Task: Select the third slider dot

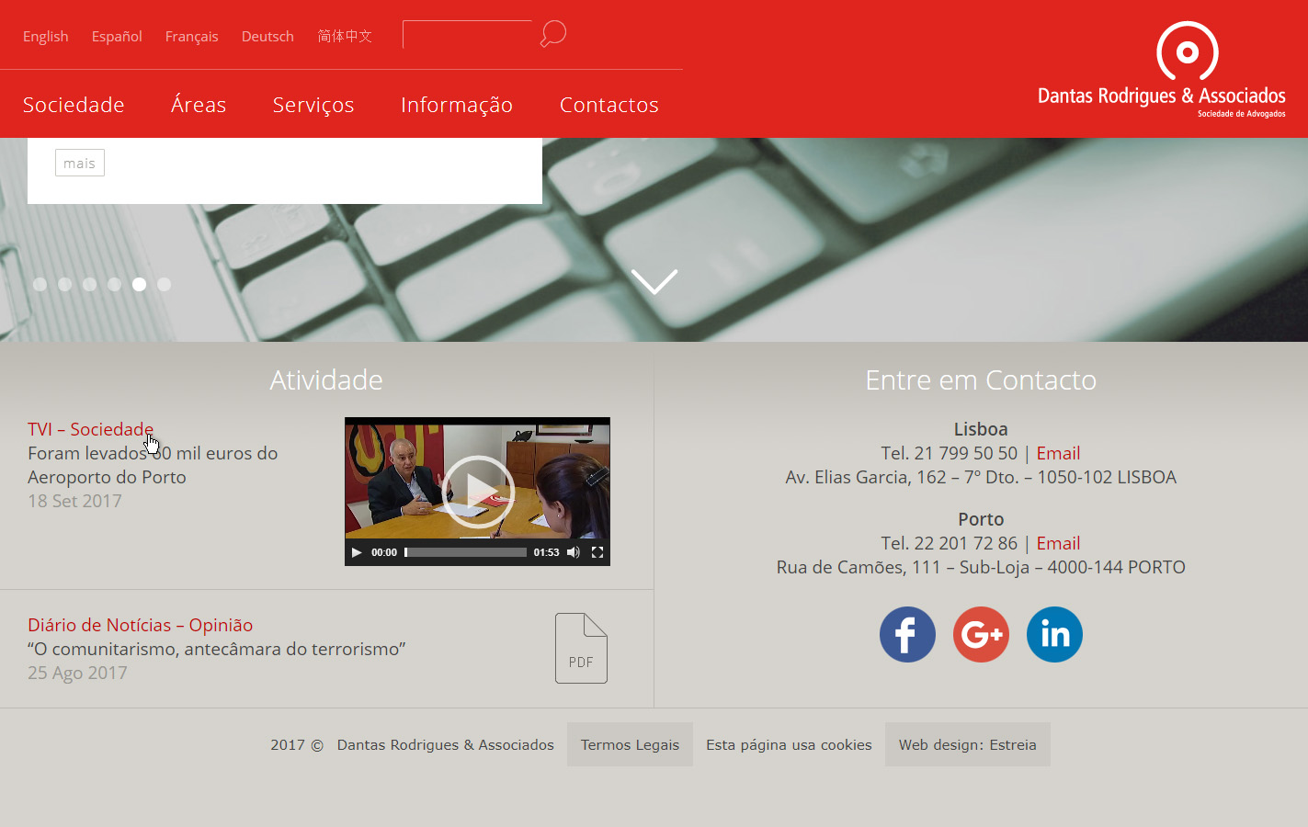Action: [89, 285]
